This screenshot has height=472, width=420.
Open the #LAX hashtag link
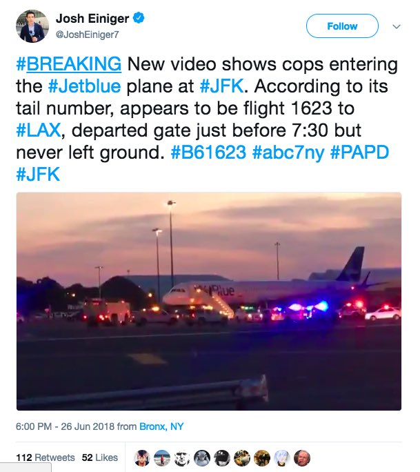click(39, 130)
